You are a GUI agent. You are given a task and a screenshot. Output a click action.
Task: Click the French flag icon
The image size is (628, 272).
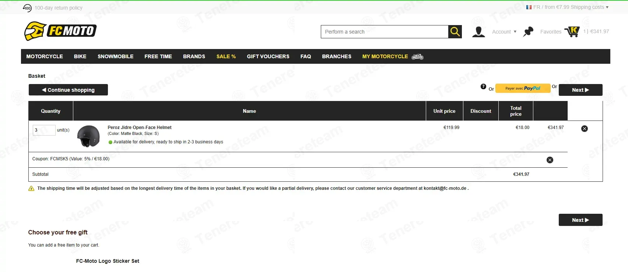(529, 7)
